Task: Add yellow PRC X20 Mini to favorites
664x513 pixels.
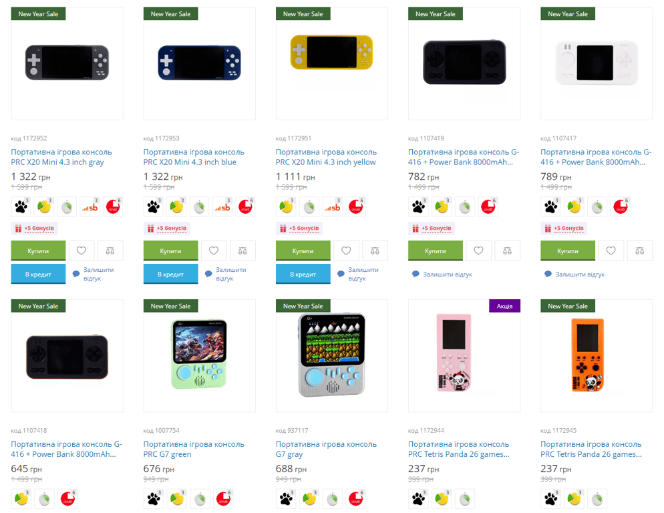Action: (x=346, y=250)
